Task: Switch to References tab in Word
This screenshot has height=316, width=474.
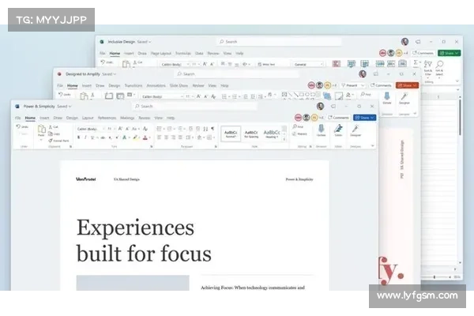Action: tap(107, 118)
